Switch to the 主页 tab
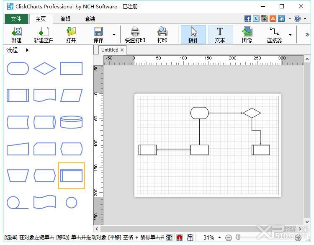The height and width of the screenshot is (245, 314). (x=41, y=19)
